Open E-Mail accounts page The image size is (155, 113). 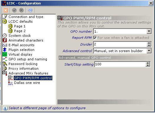[22, 45]
